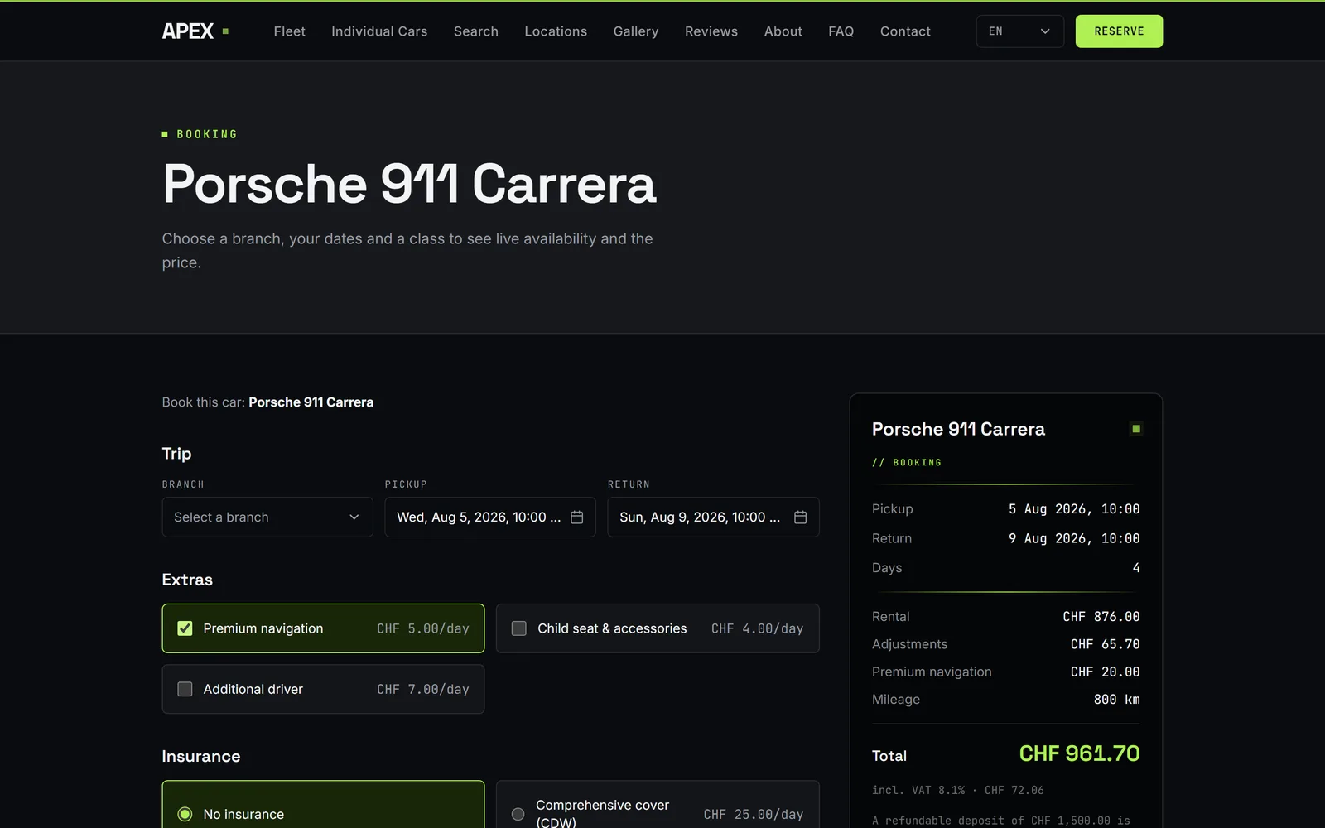The width and height of the screenshot is (1325, 828).
Task: Go to the Fleet menu item
Action: (289, 31)
